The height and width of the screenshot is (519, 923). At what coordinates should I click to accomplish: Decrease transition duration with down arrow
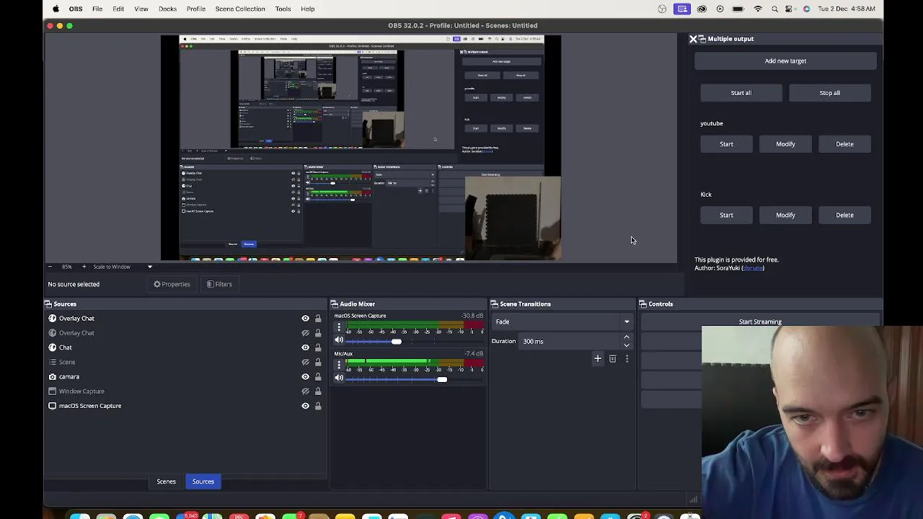click(x=627, y=345)
